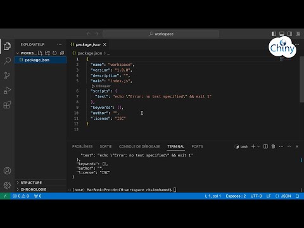The width and height of the screenshot is (304, 228).
Task: Close the bottom panel
Action: [x=297, y=146]
